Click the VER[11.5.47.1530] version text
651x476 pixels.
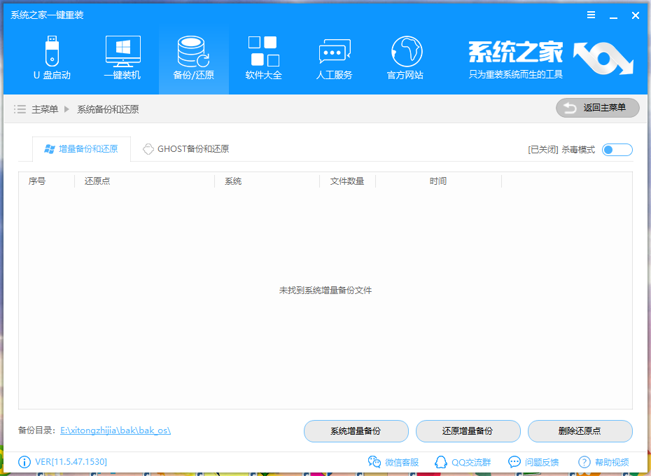71,462
